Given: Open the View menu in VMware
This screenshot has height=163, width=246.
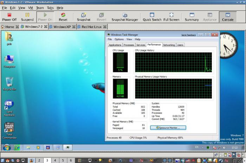Looking at the screenshot, I should pos(22,8).
